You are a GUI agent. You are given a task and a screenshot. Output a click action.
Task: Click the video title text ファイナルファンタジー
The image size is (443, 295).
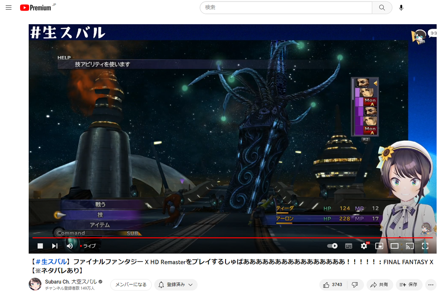tap(108, 262)
